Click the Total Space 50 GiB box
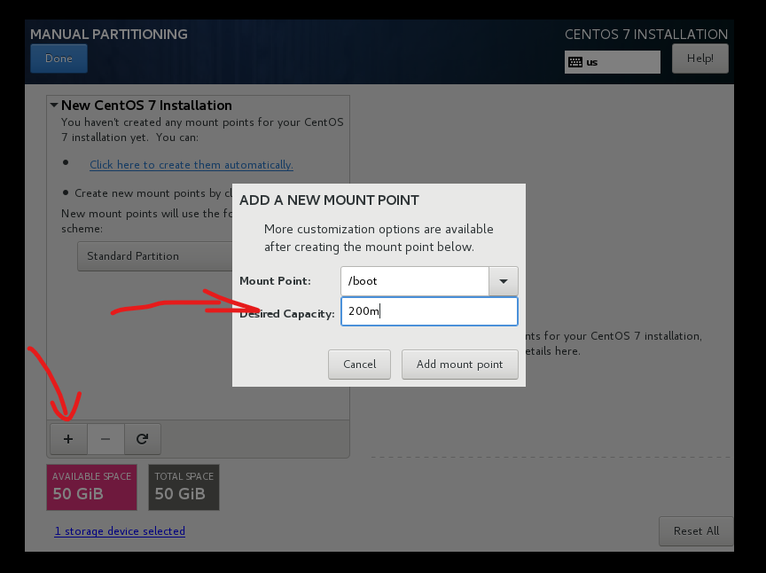The image size is (766, 573). [184, 488]
